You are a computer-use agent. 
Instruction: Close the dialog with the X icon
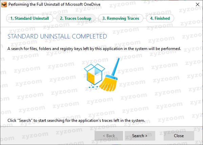click(x=198, y=4)
